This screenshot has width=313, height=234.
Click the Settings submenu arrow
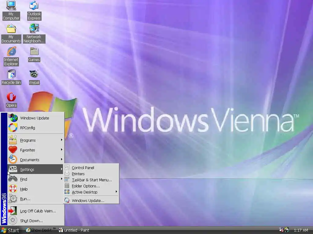click(62, 169)
